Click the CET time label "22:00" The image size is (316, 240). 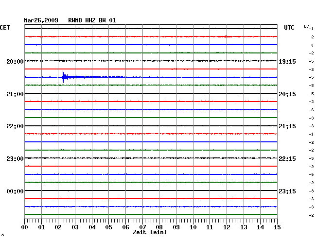[x=15, y=126]
